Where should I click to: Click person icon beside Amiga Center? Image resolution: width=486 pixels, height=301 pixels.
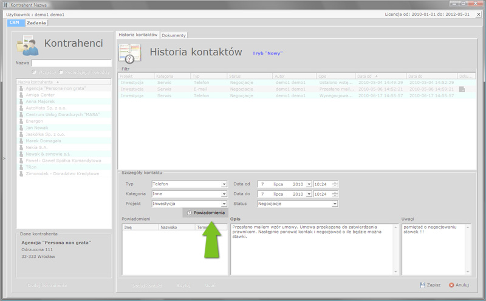click(x=21, y=95)
